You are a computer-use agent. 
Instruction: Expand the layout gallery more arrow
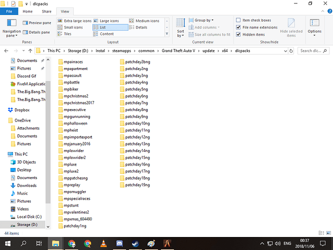[x=167, y=34]
